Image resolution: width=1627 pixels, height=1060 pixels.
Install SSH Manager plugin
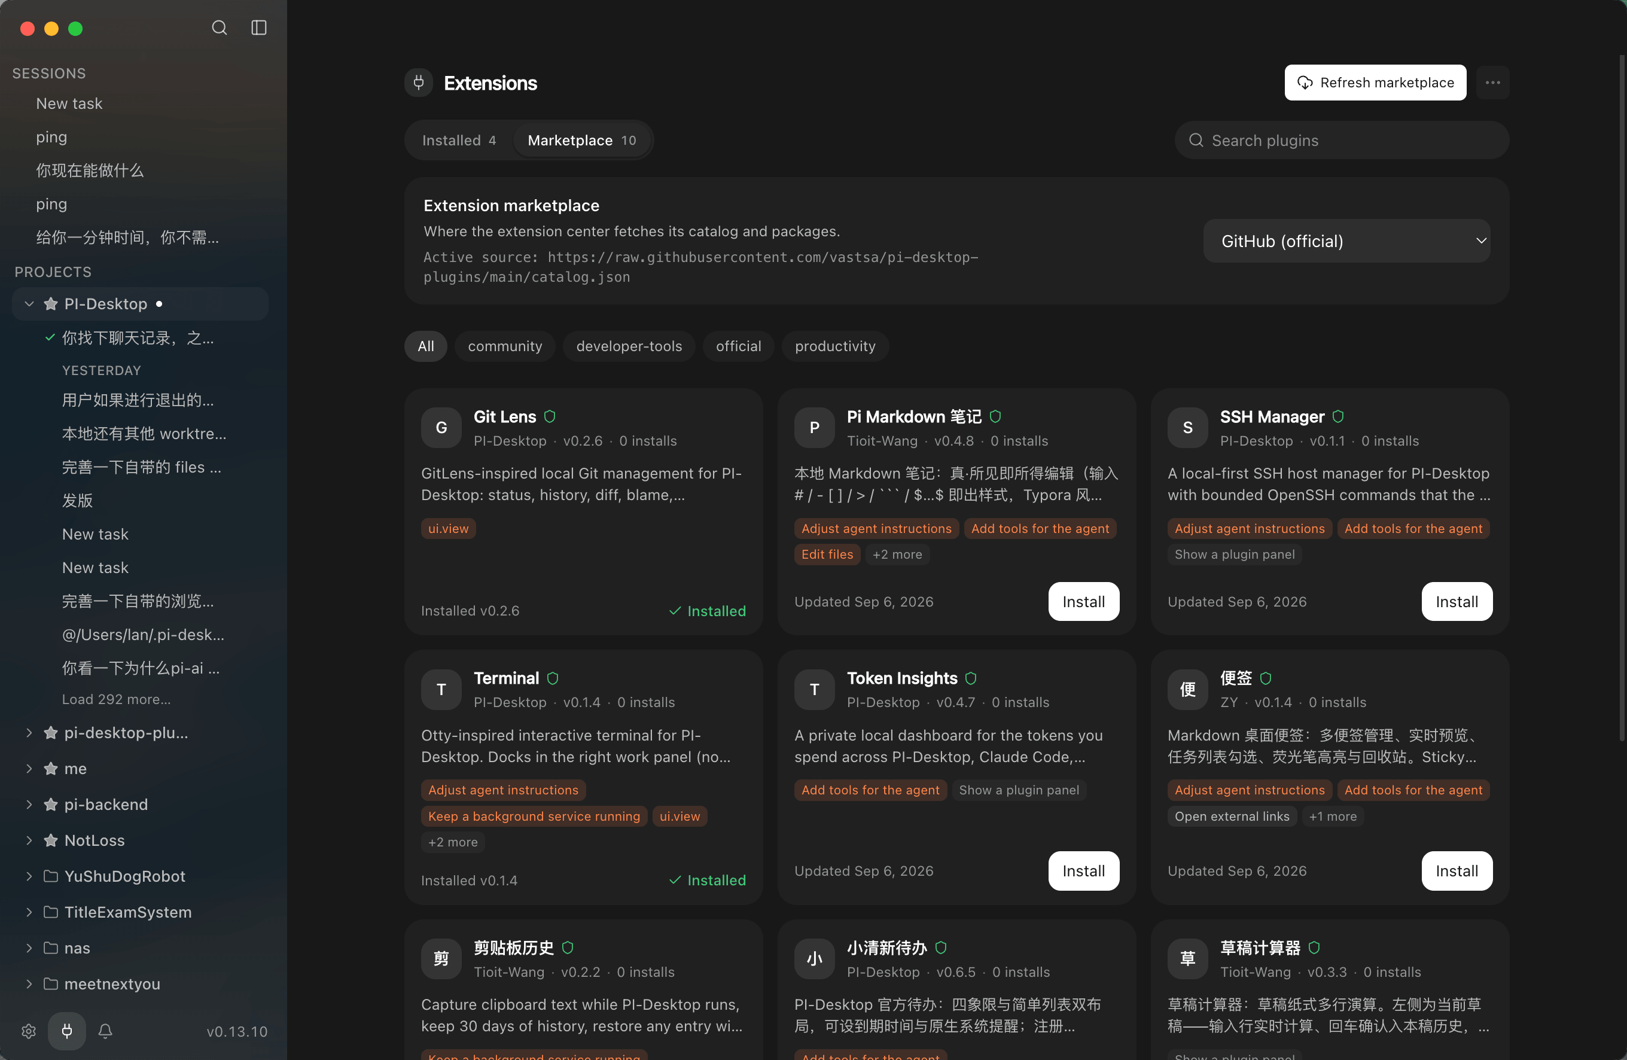pyautogui.click(x=1457, y=602)
